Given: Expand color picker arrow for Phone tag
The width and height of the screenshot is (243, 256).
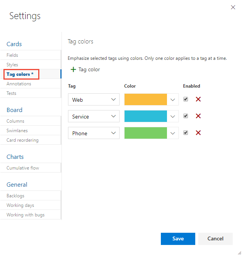Looking at the screenshot, I should click(x=173, y=133).
